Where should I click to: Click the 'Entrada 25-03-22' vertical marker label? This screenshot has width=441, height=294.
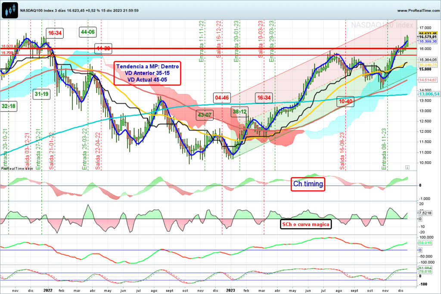pos(84,149)
